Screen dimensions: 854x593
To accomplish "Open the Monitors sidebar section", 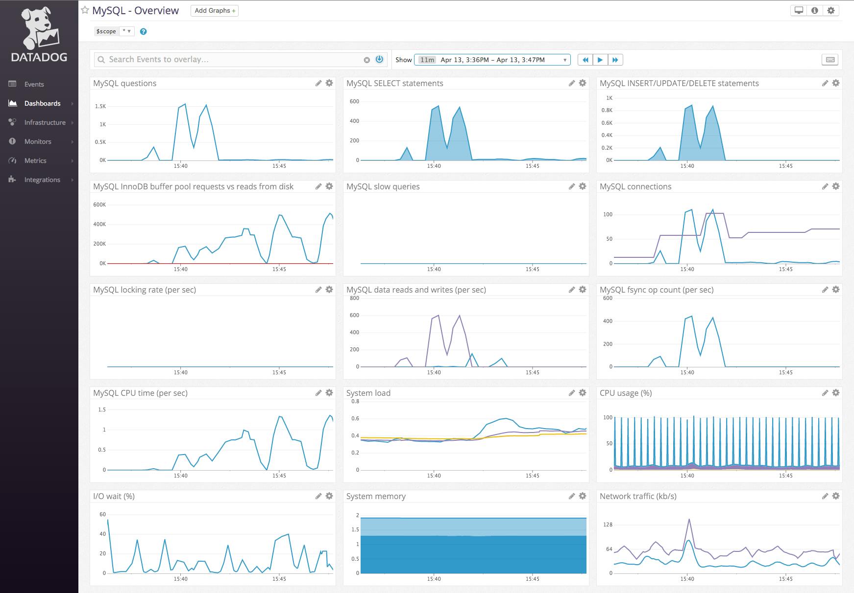I will click(38, 141).
